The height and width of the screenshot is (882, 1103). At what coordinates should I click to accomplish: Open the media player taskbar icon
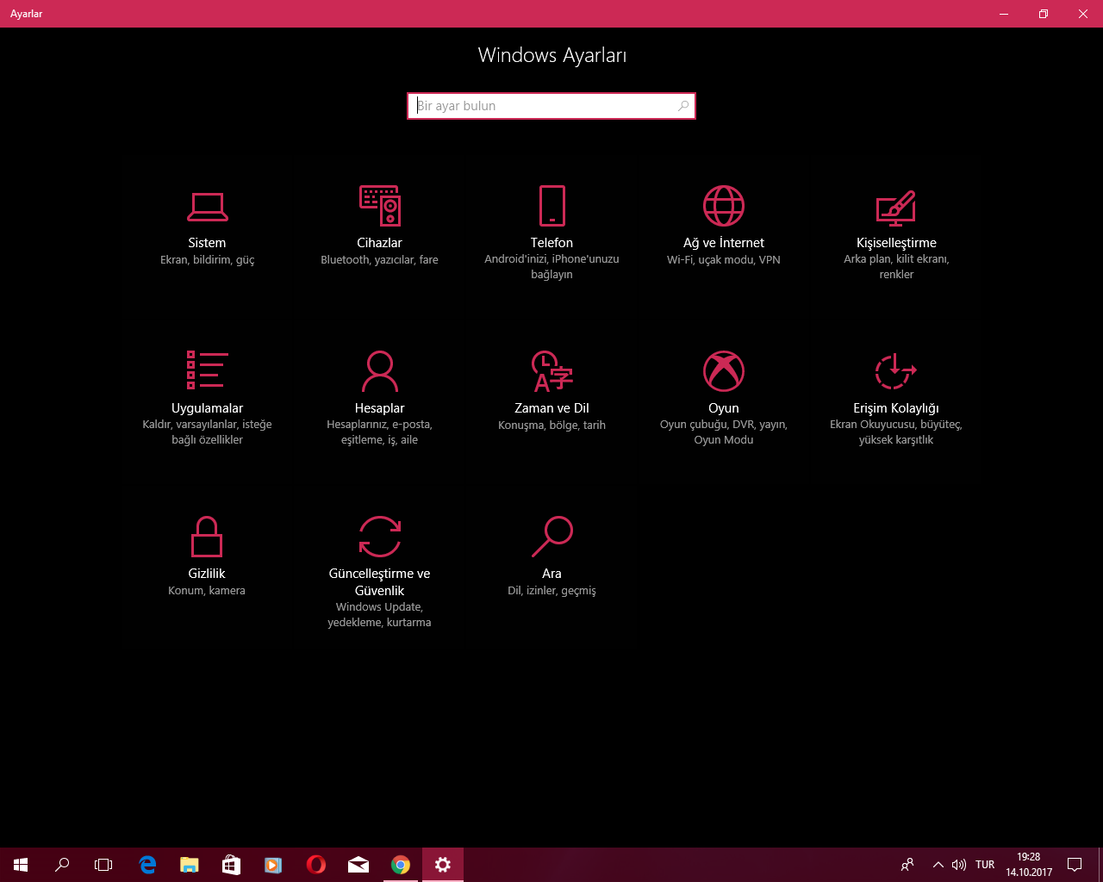coord(273,865)
